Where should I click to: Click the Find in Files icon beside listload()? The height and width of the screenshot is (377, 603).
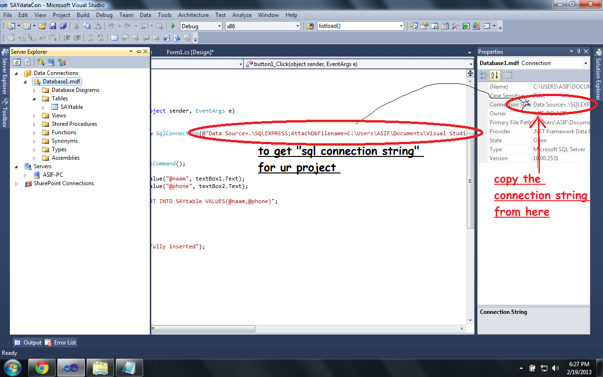(x=310, y=26)
